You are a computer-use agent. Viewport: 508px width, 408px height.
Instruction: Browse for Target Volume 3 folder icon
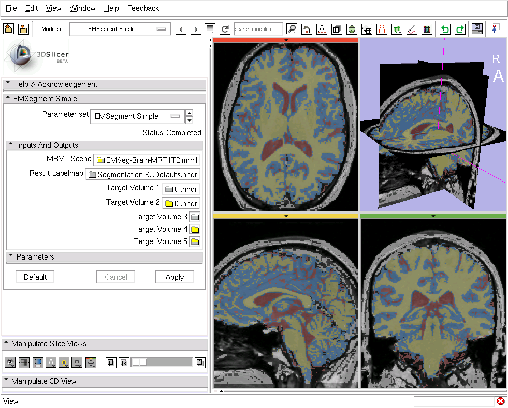point(195,217)
